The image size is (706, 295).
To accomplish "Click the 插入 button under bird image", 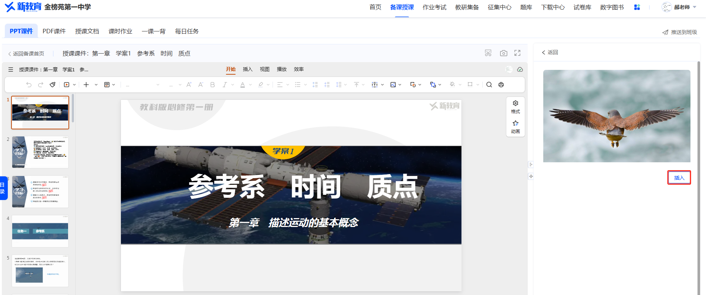I will pos(679,178).
